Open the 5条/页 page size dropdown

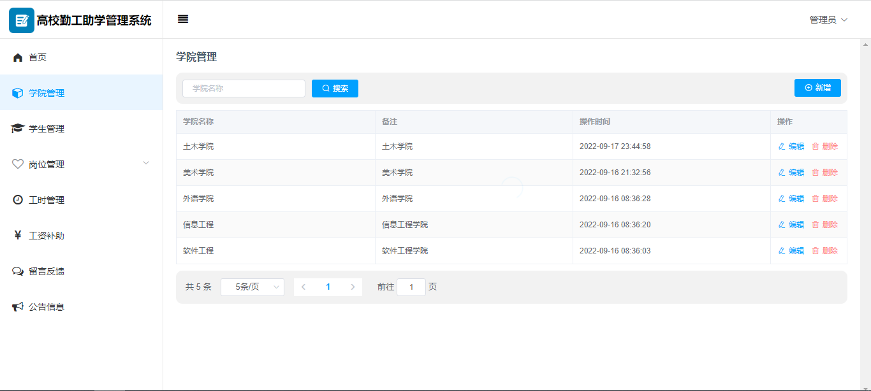253,287
